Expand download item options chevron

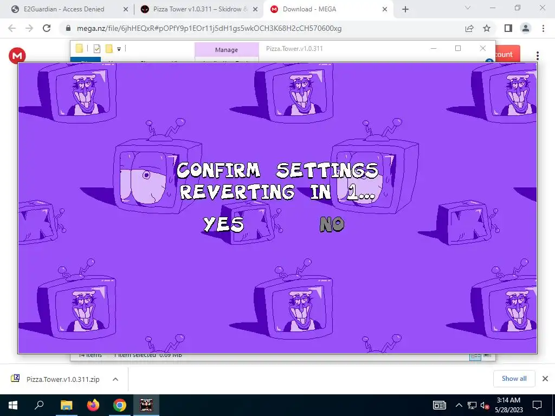[x=115, y=379]
